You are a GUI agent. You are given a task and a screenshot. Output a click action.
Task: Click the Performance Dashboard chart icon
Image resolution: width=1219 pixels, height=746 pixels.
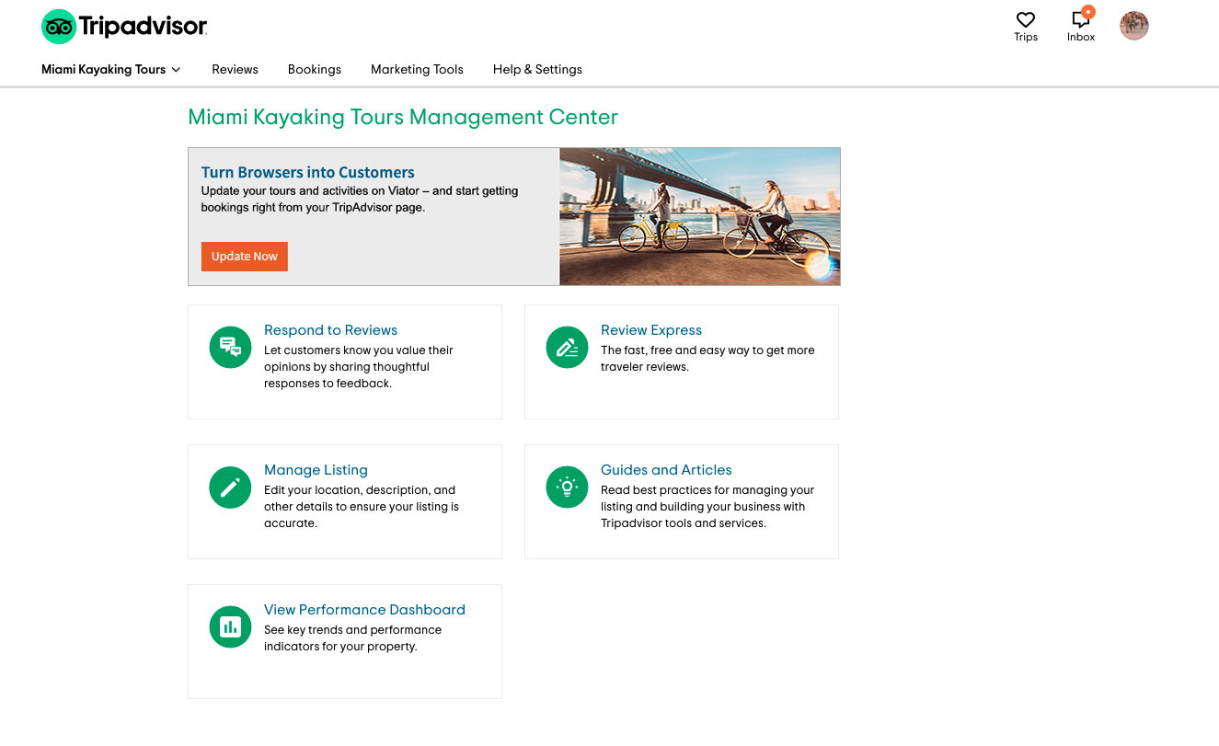[230, 627]
